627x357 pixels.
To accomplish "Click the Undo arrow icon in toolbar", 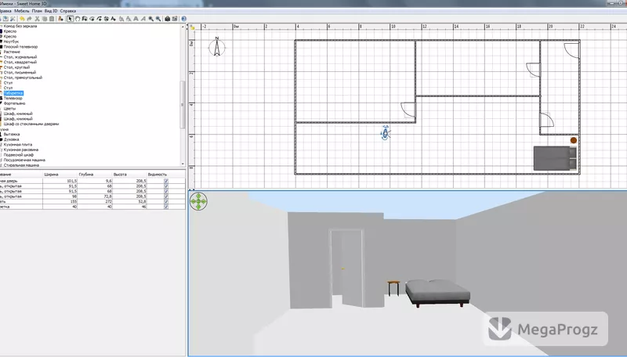I will click(22, 19).
